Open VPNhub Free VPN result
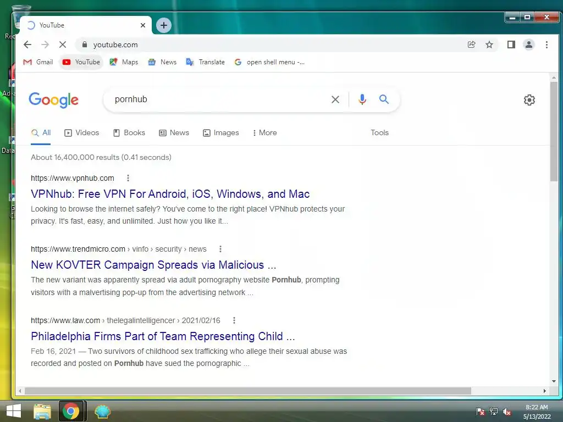Viewport: 563px width, 422px height. click(170, 194)
